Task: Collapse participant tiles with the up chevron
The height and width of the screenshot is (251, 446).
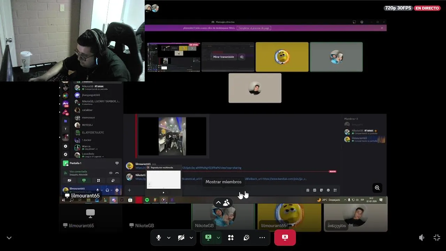Action: click(218, 203)
